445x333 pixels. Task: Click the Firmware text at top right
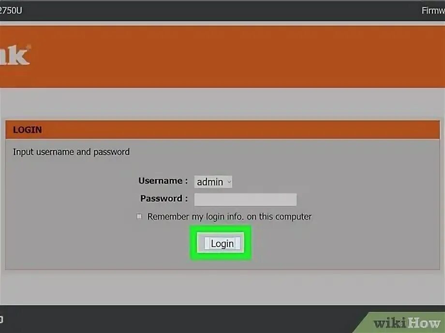click(433, 11)
